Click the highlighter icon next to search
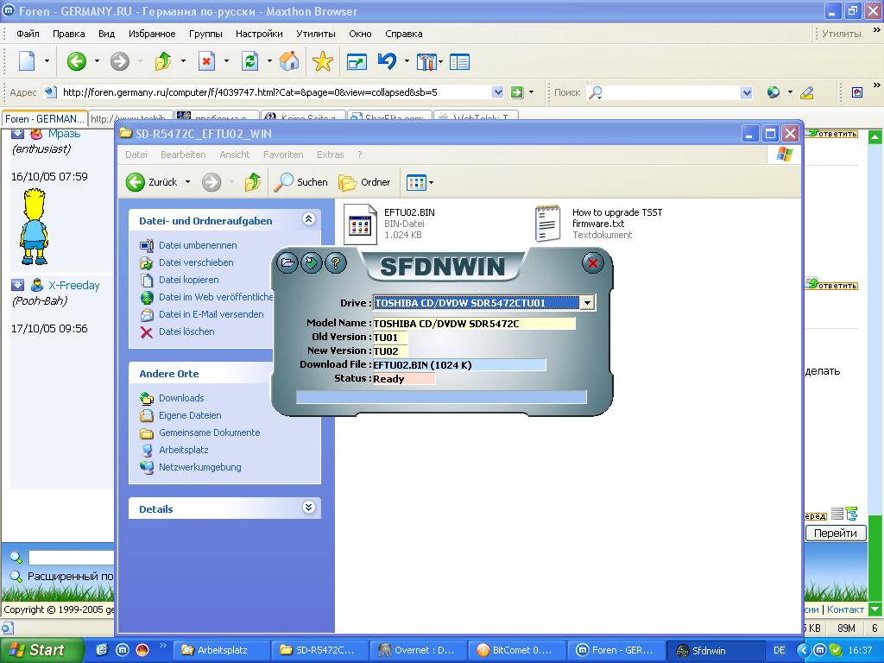Viewport: 884px width, 663px height. pos(807,92)
